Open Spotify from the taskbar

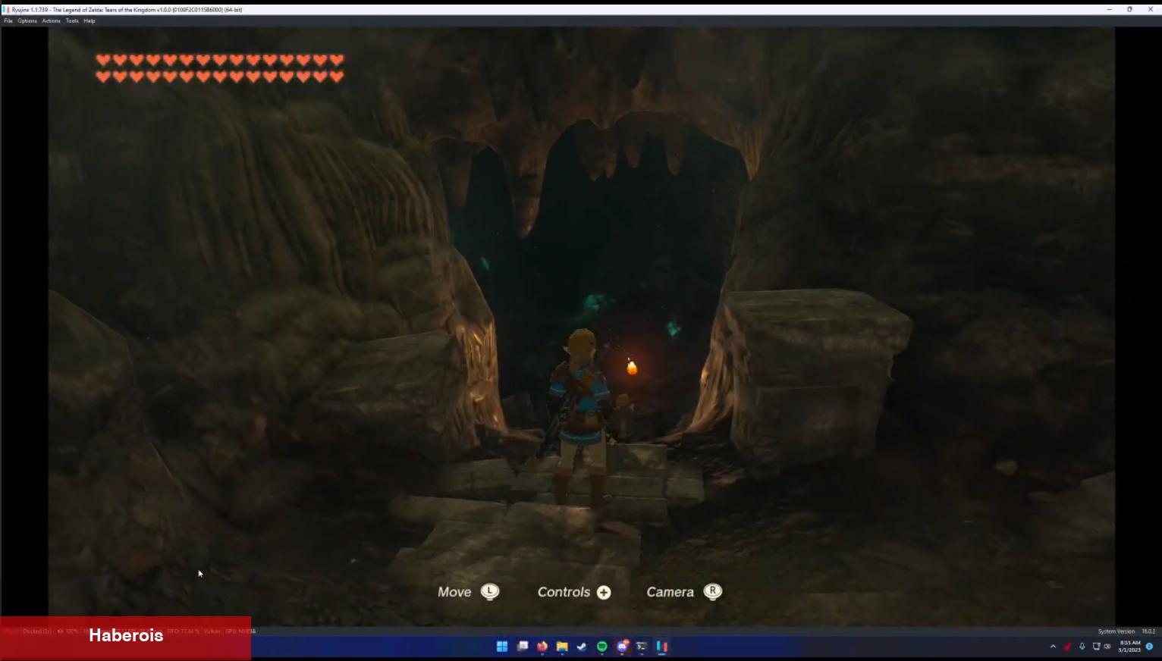pos(602,647)
